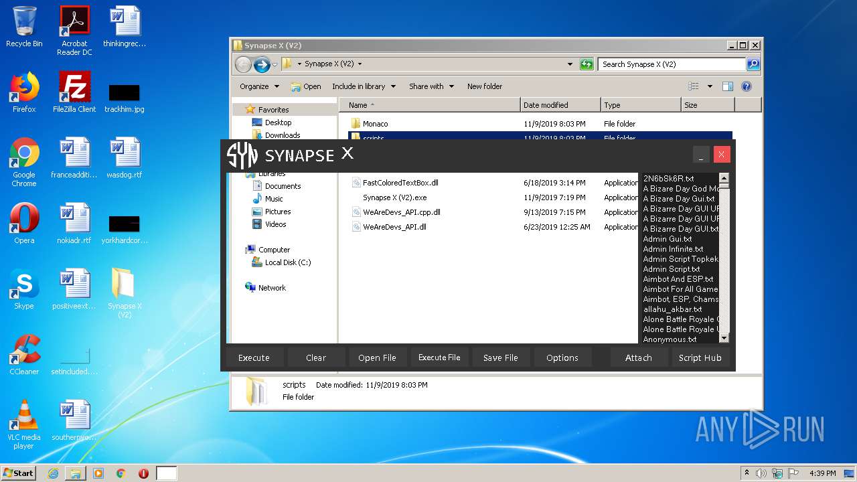Click in Search Synapse X field

click(672, 64)
